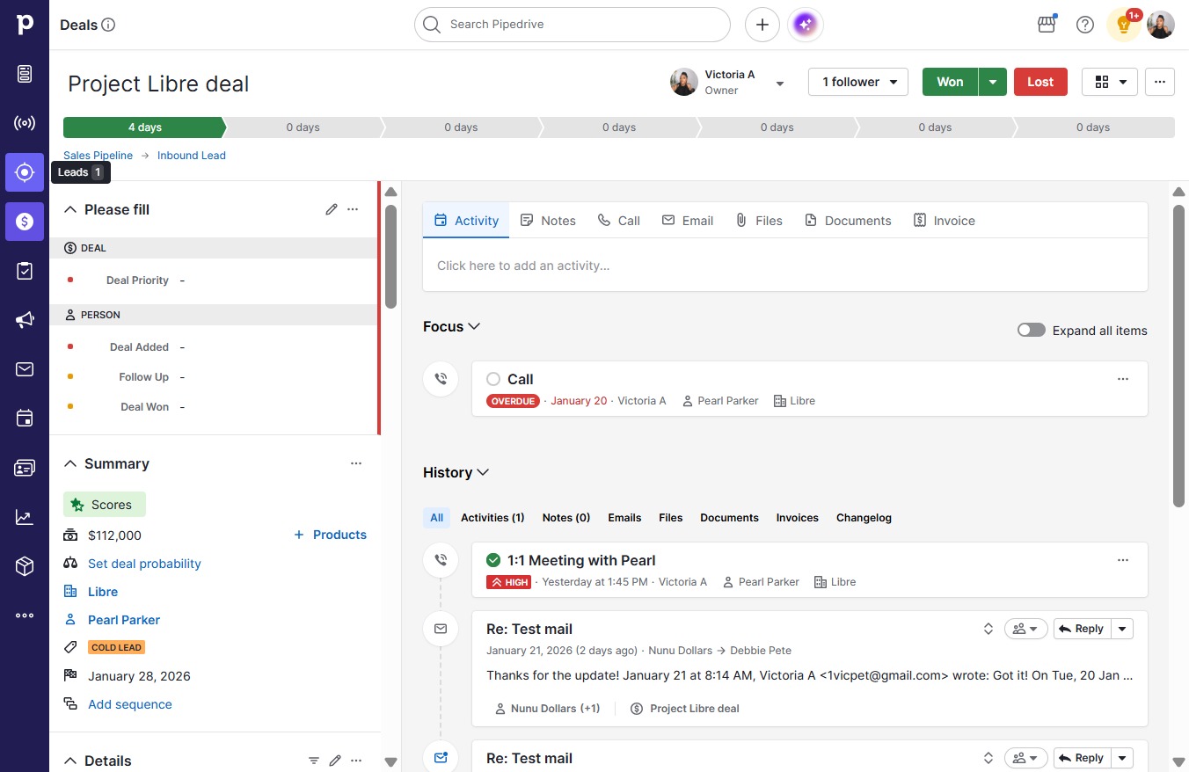Open the More ellipsis sidebar icon
The width and height of the screenshot is (1189, 772).
[25, 616]
